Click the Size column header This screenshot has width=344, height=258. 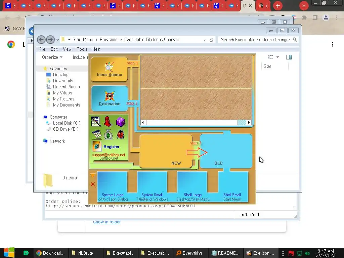point(267,66)
